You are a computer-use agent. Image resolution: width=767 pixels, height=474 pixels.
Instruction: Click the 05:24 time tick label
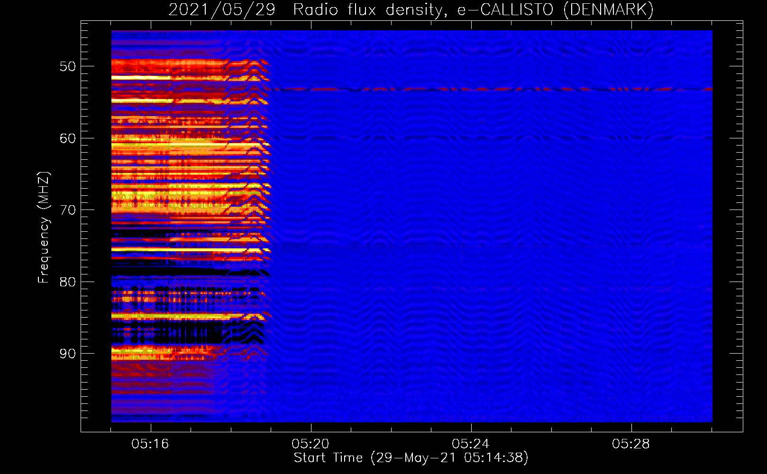[x=471, y=444]
